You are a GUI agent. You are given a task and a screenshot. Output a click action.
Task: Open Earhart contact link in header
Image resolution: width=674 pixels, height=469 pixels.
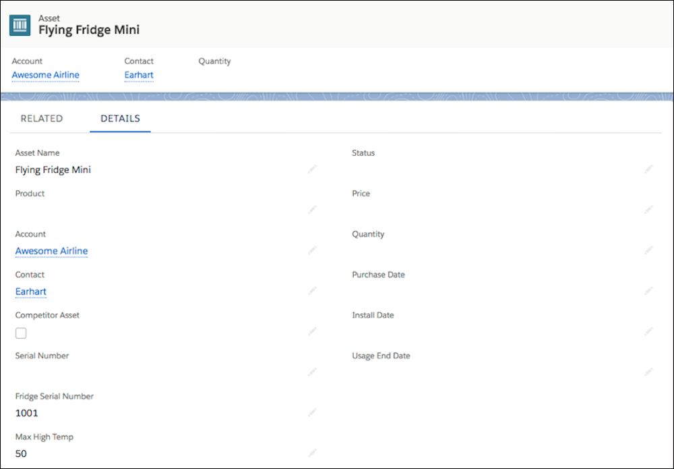pyautogui.click(x=139, y=75)
